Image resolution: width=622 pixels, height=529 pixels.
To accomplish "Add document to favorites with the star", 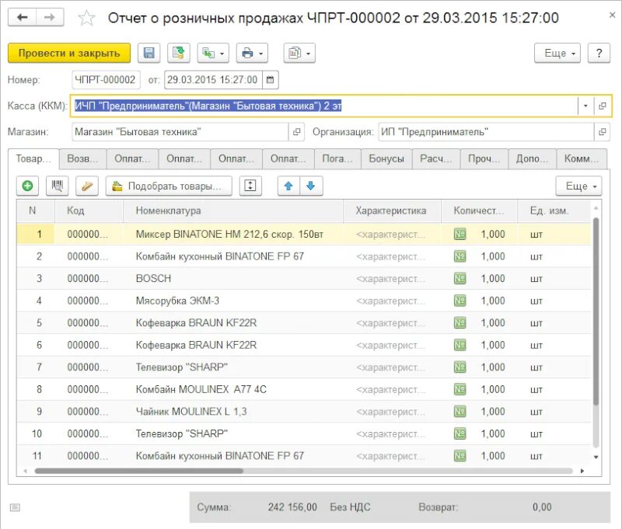I will pos(86,18).
